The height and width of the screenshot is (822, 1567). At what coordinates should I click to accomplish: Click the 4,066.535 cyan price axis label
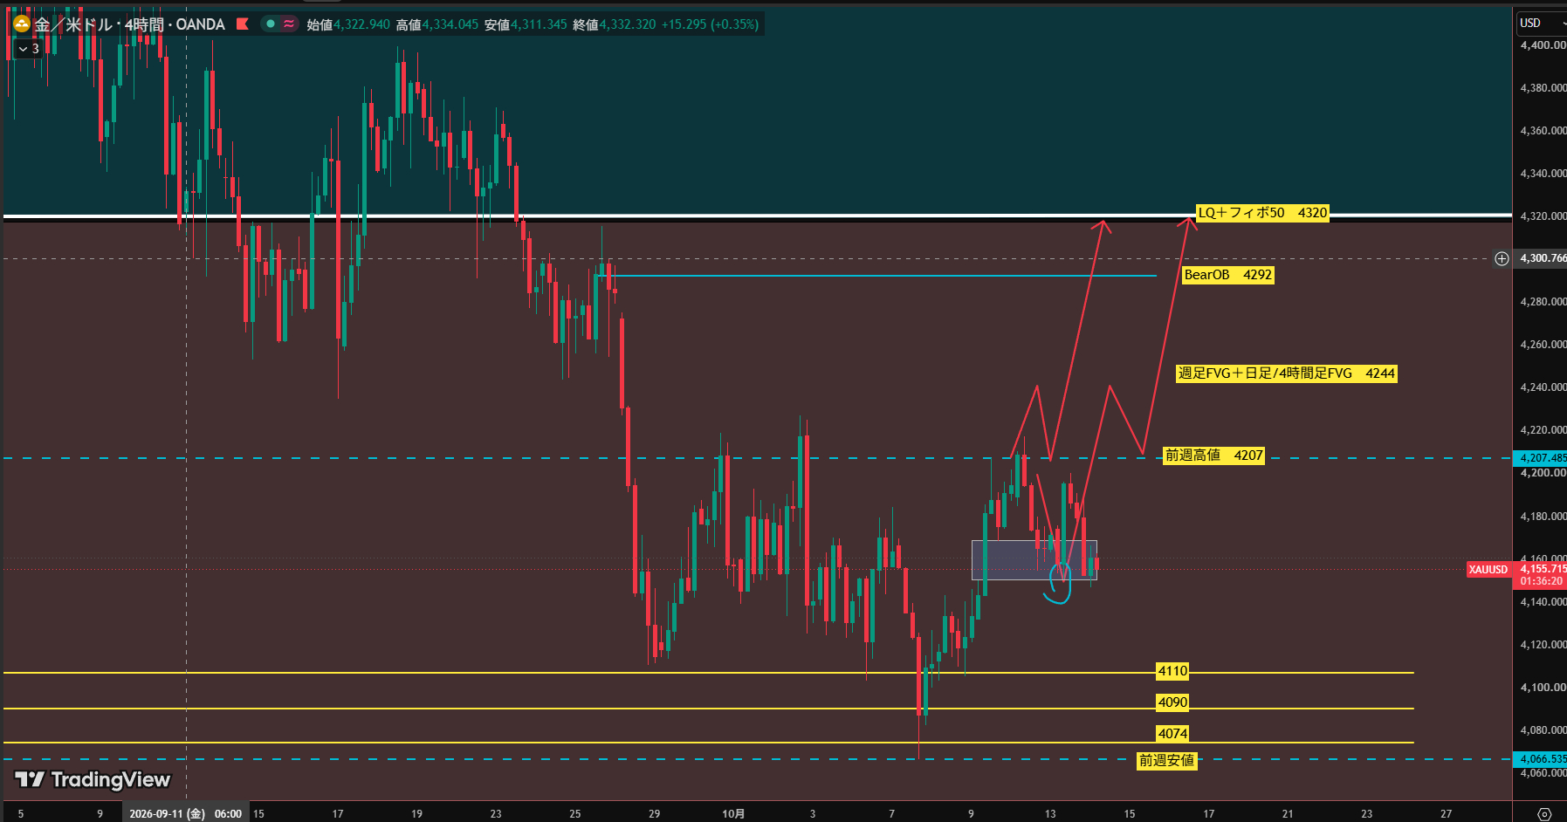pyautogui.click(x=1540, y=759)
